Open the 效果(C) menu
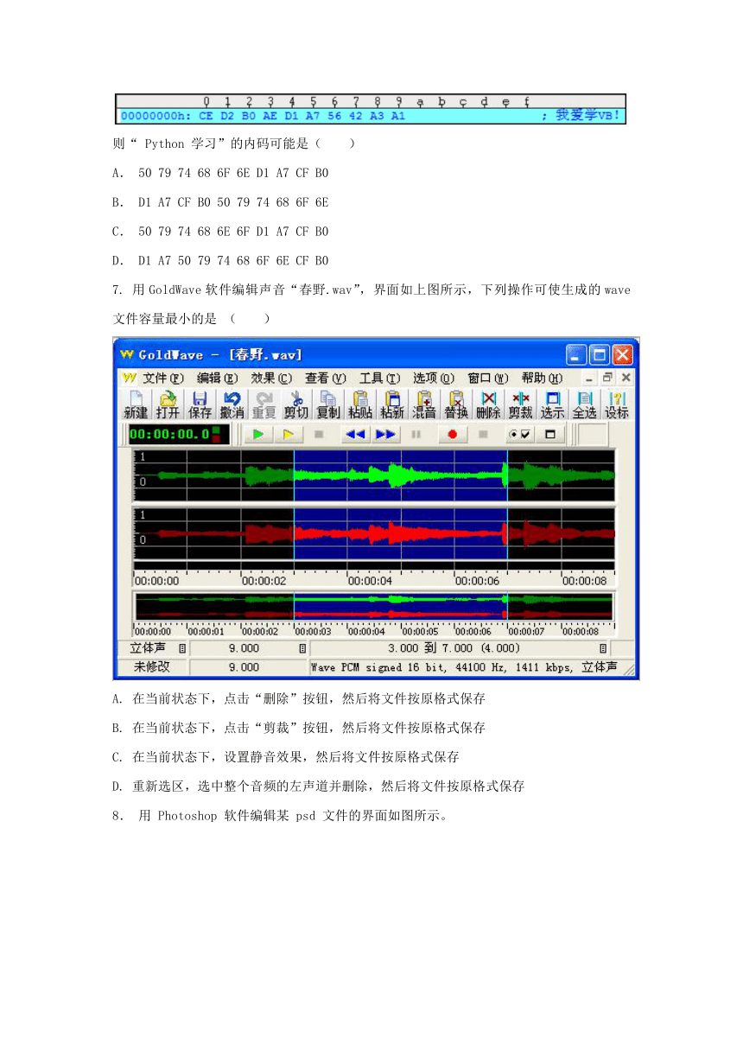Viewport: 743px width, 1051px height. click(271, 378)
